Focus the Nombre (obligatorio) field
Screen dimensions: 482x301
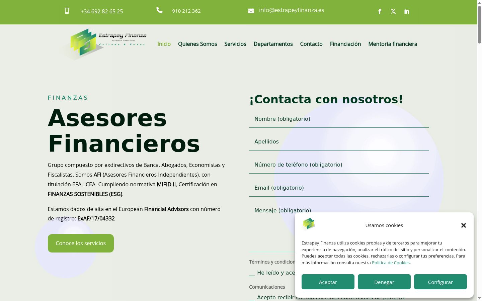pos(339,119)
